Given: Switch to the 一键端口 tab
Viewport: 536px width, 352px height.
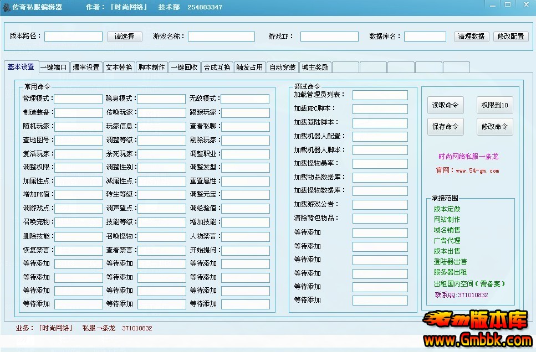Looking at the screenshot, I should pyautogui.click(x=53, y=67).
